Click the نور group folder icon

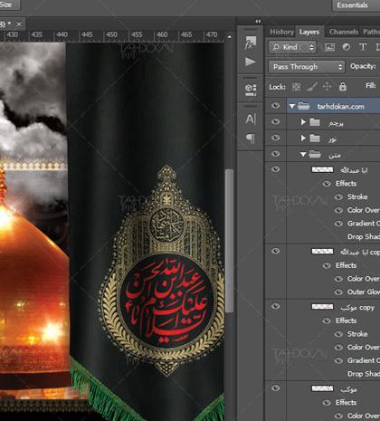(x=315, y=139)
